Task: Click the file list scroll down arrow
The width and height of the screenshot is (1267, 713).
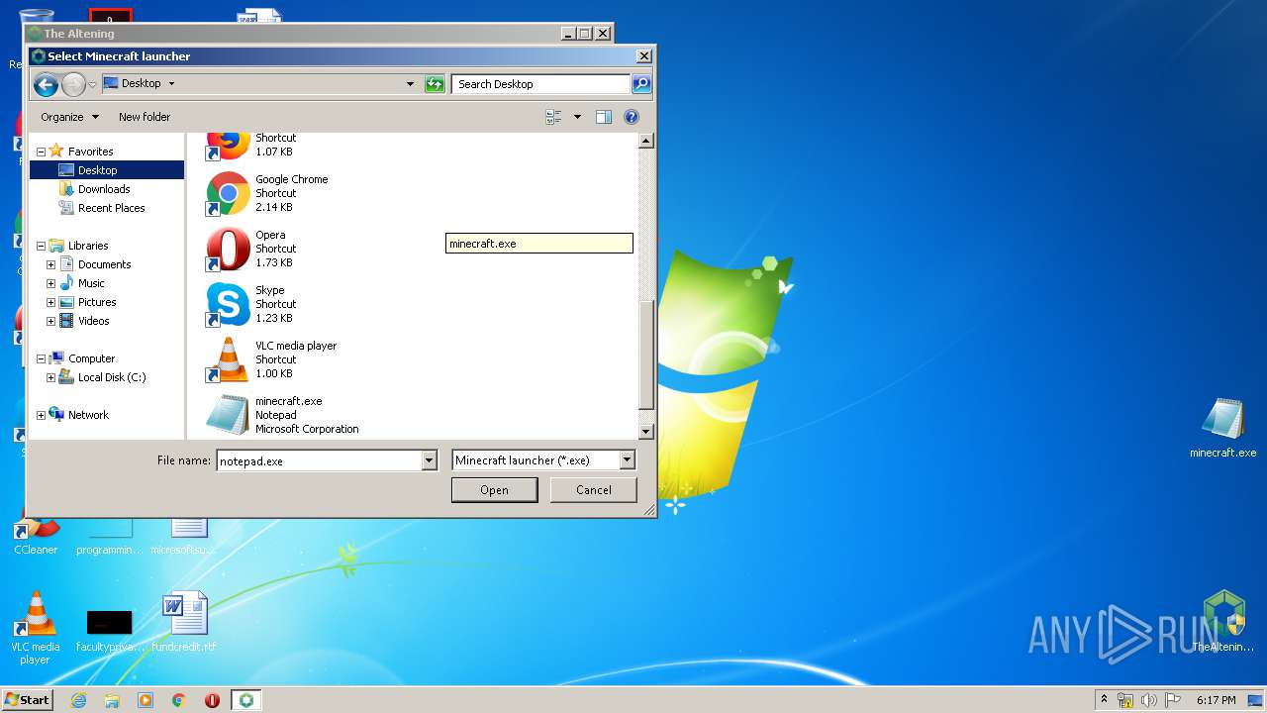Action: pos(646,432)
